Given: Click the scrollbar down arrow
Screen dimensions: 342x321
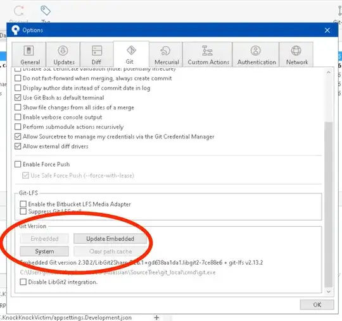Looking at the screenshot, I should point(329,291).
